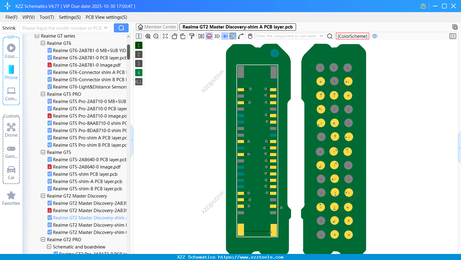Select the Realme GT2 Master Discovery-shim A tab
The height and width of the screenshot is (260, 461).
click(238, 27)
